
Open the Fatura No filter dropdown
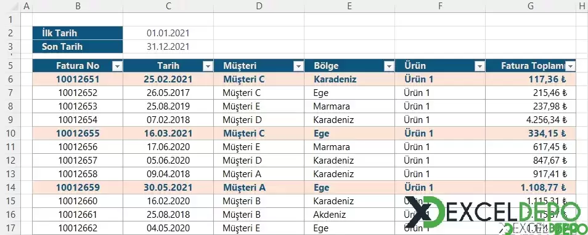pyautogui.click(x=117, y=66)
